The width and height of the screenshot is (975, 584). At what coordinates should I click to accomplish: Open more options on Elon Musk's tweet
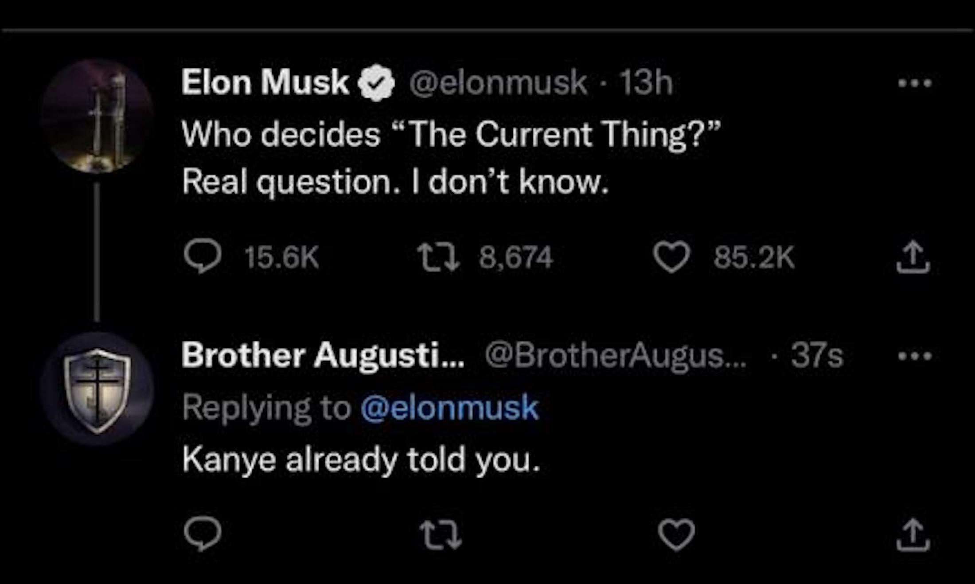[915, 83]
